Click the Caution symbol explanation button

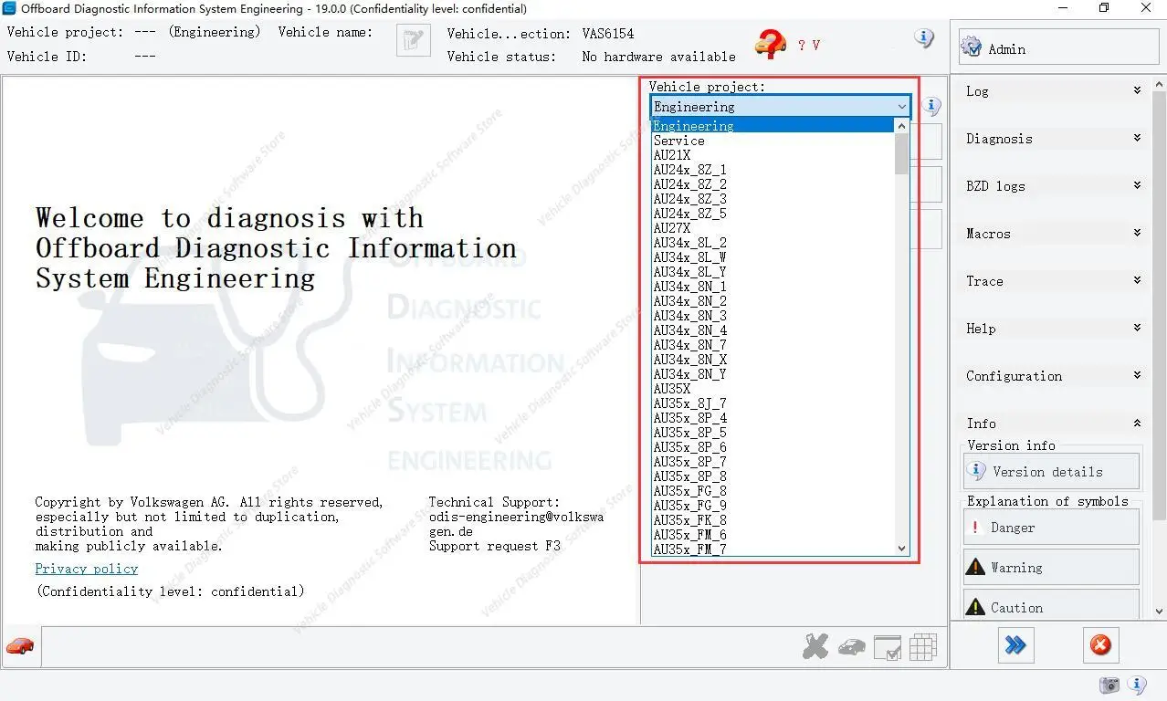[x=1051, y=605]
